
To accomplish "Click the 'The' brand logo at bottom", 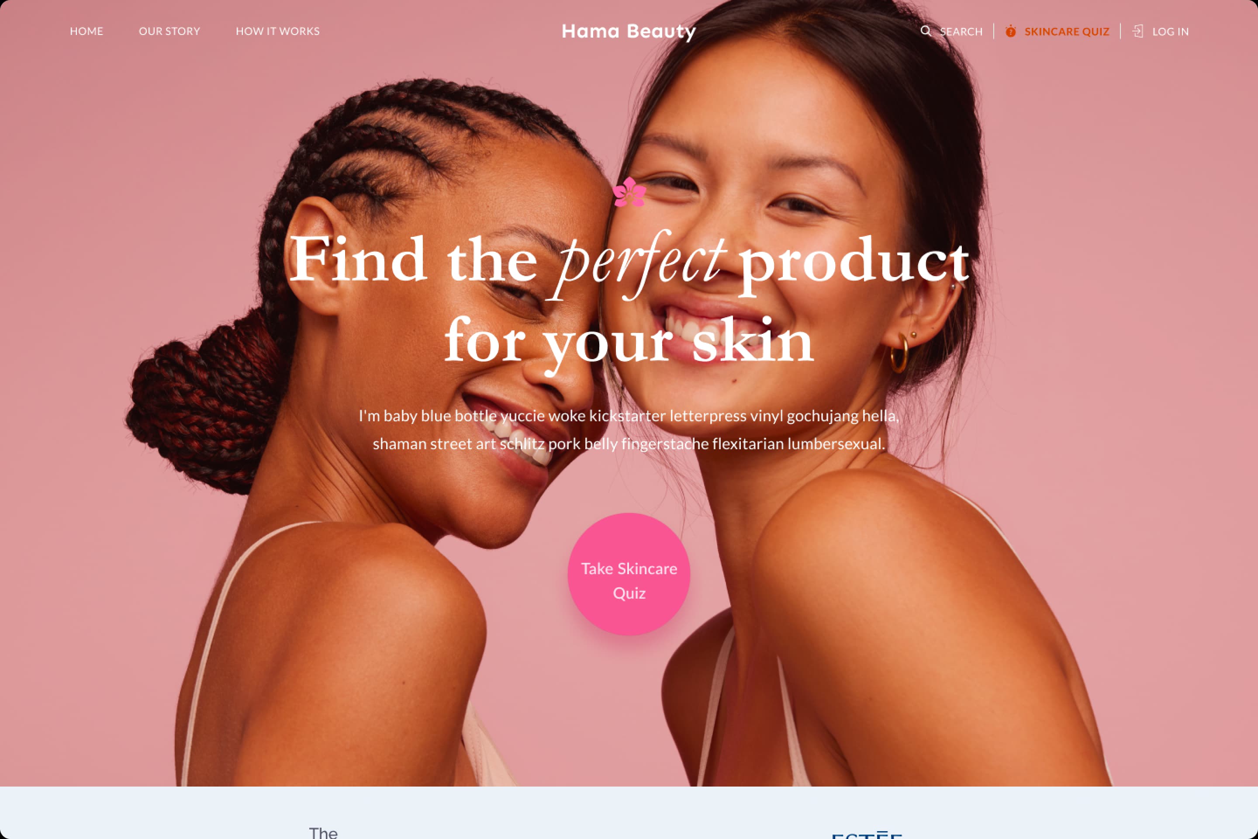I will click(323, 832).
